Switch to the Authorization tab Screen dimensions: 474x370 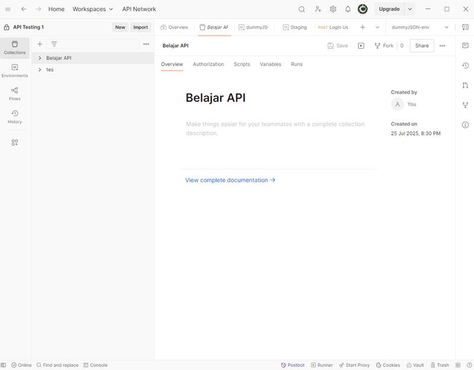tap(208, 64)
